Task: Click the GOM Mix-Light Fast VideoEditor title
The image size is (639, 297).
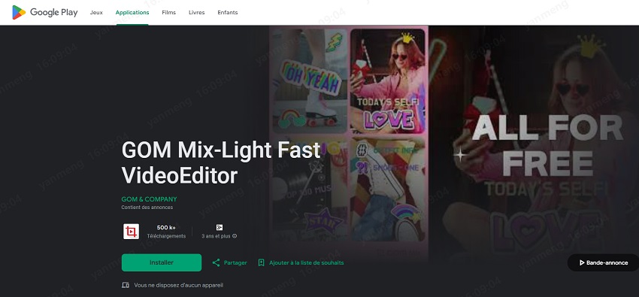Action: 221,163
